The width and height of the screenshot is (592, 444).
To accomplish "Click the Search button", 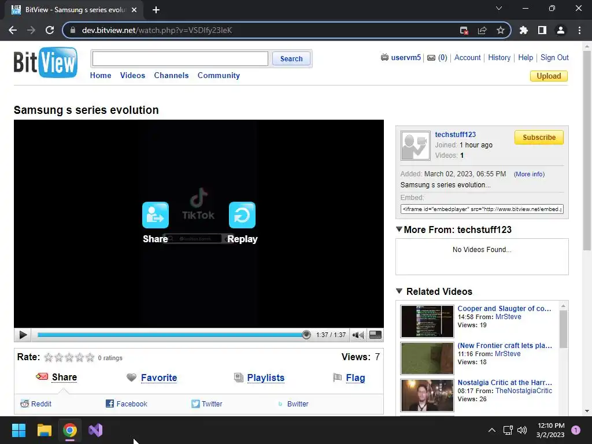I will tap(291, 58).
